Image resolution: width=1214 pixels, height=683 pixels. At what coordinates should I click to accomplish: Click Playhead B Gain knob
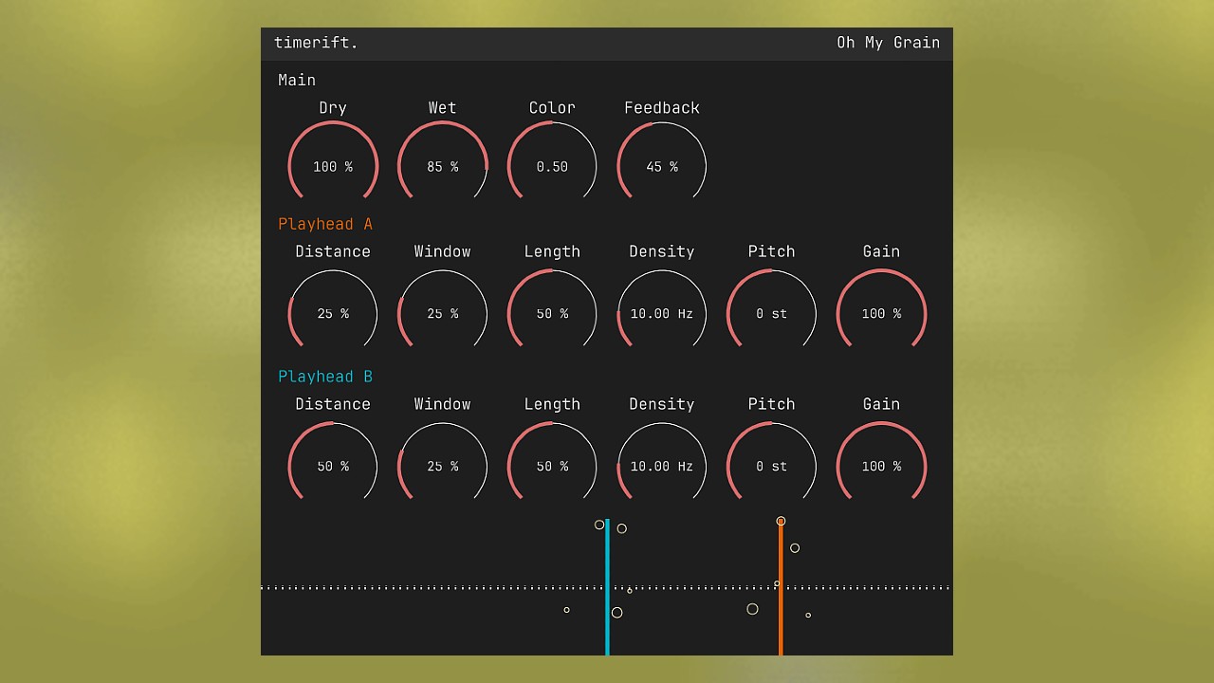coord(881,463)
